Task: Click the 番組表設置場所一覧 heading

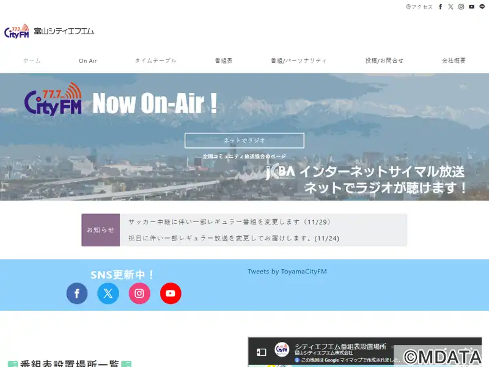Action: tap(70, 363)
